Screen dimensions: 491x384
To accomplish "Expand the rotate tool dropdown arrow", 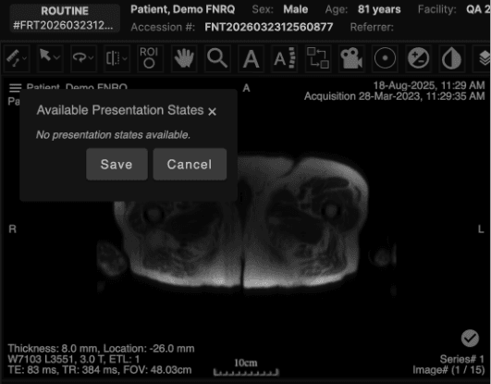I will (x=91, y=58).
